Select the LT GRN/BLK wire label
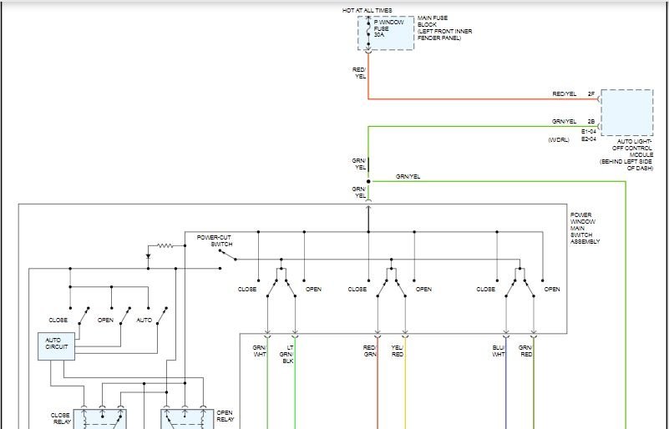The width and height of the screenshot is (669, 429). (x=288, y=354)
